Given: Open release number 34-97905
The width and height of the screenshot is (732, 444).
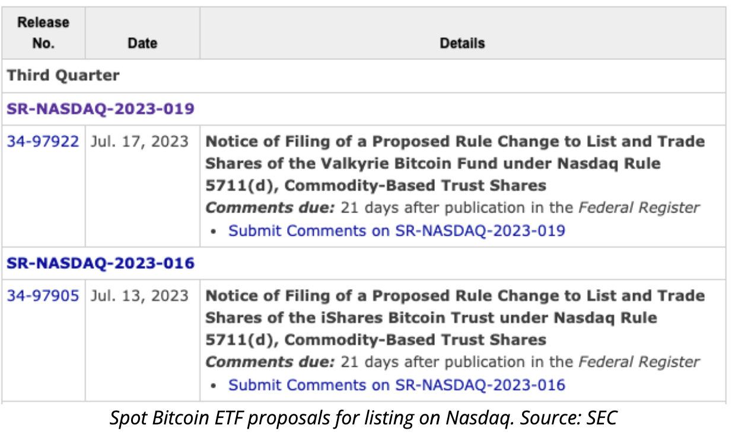Looking at the screenshot, I should tap(43, 296).
